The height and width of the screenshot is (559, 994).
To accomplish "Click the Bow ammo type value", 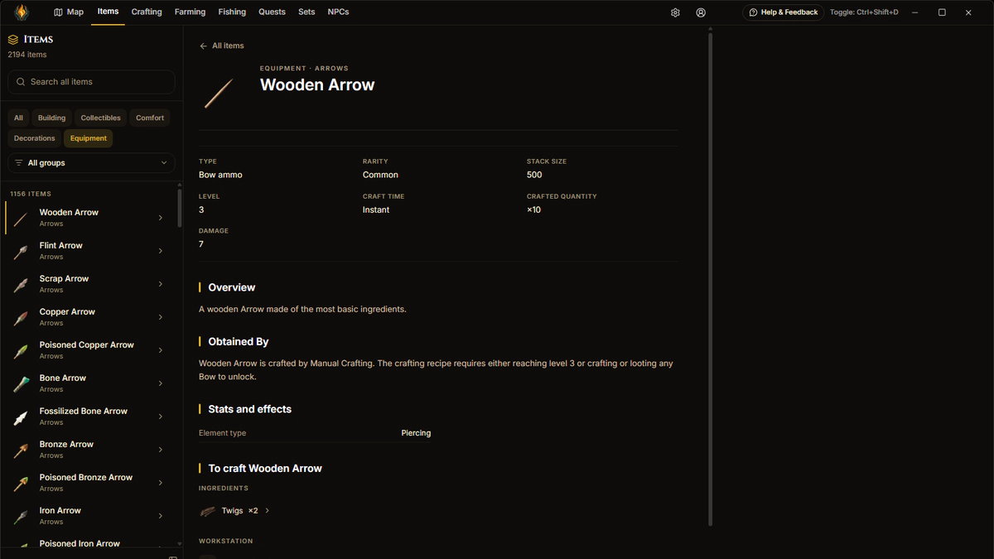I will pos(220,175).
